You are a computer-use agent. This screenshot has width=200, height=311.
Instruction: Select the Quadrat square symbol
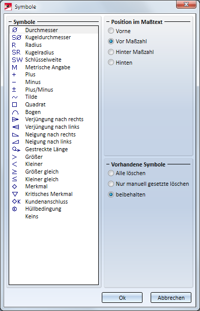click(53, 104)
